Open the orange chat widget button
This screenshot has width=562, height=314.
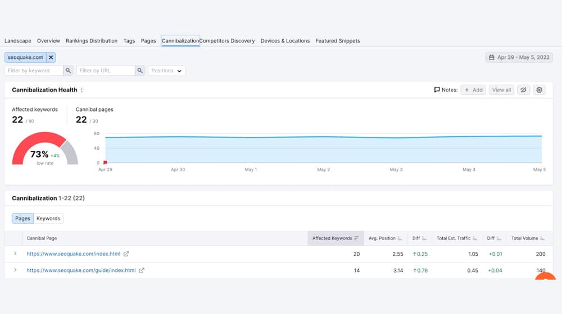(545, 276)
